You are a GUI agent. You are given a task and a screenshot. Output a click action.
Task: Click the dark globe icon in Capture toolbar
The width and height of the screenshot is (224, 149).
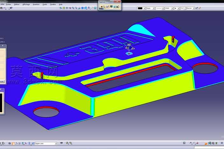point(111,7)
